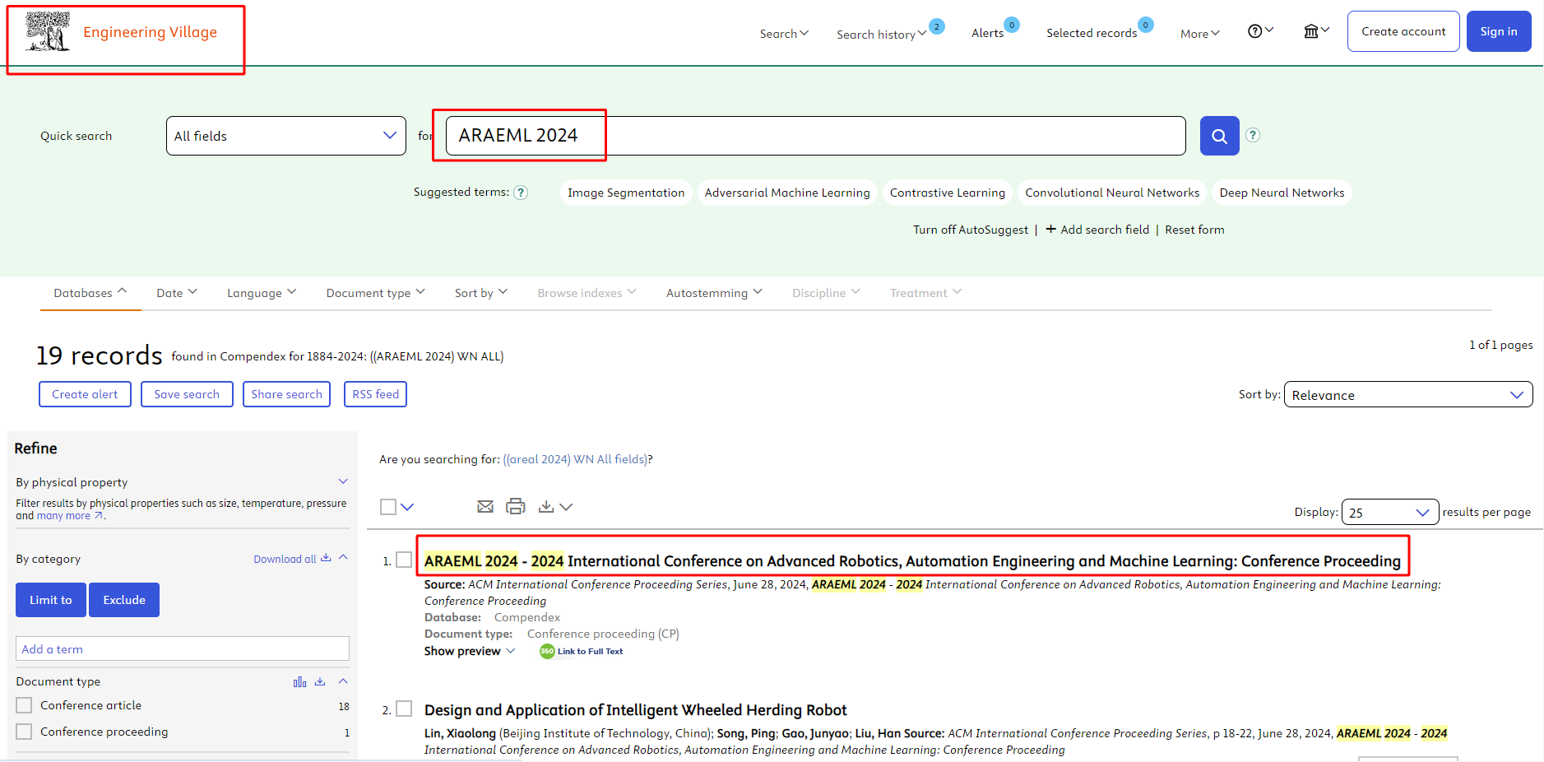Click Create alert button
This screenshot has width=1544, height=762.
click(85, 394)
